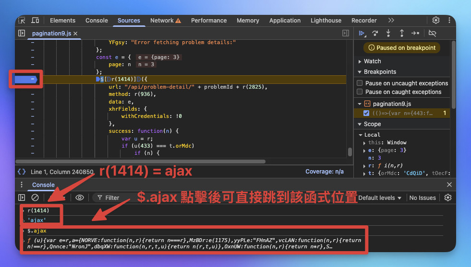Deactivate all breakpoints
Image resolution: width=471 pixels, height=267 pixels.
pyautogui.click(x=432, y=33)
